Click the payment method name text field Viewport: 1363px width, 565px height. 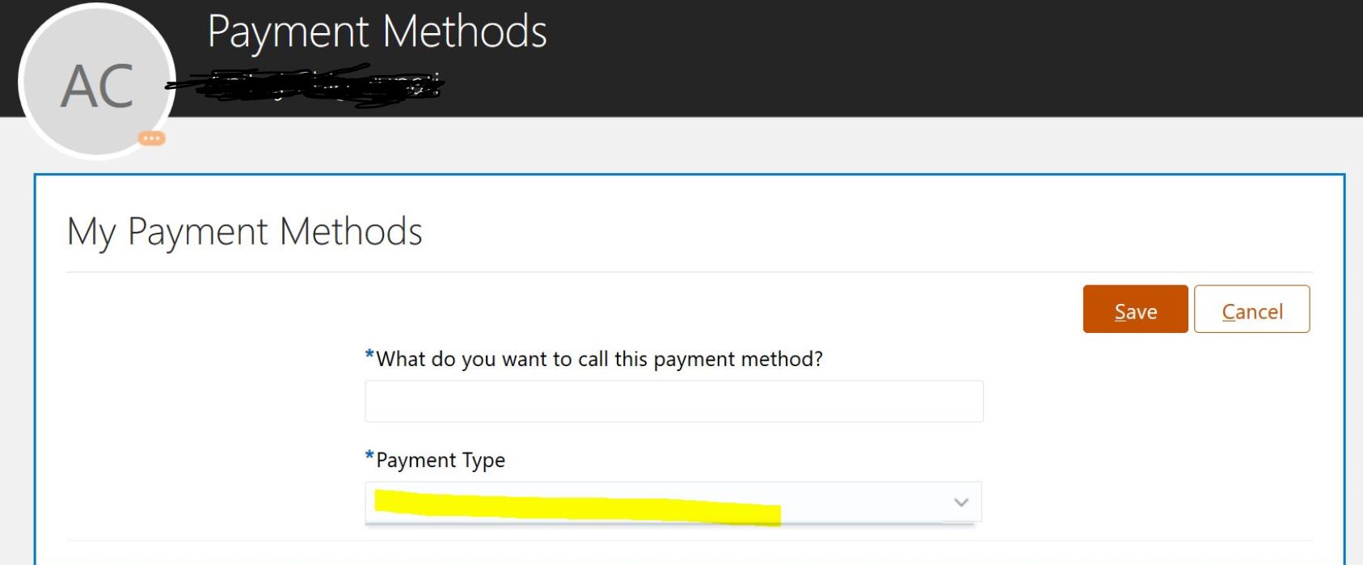tap(673, 400)
